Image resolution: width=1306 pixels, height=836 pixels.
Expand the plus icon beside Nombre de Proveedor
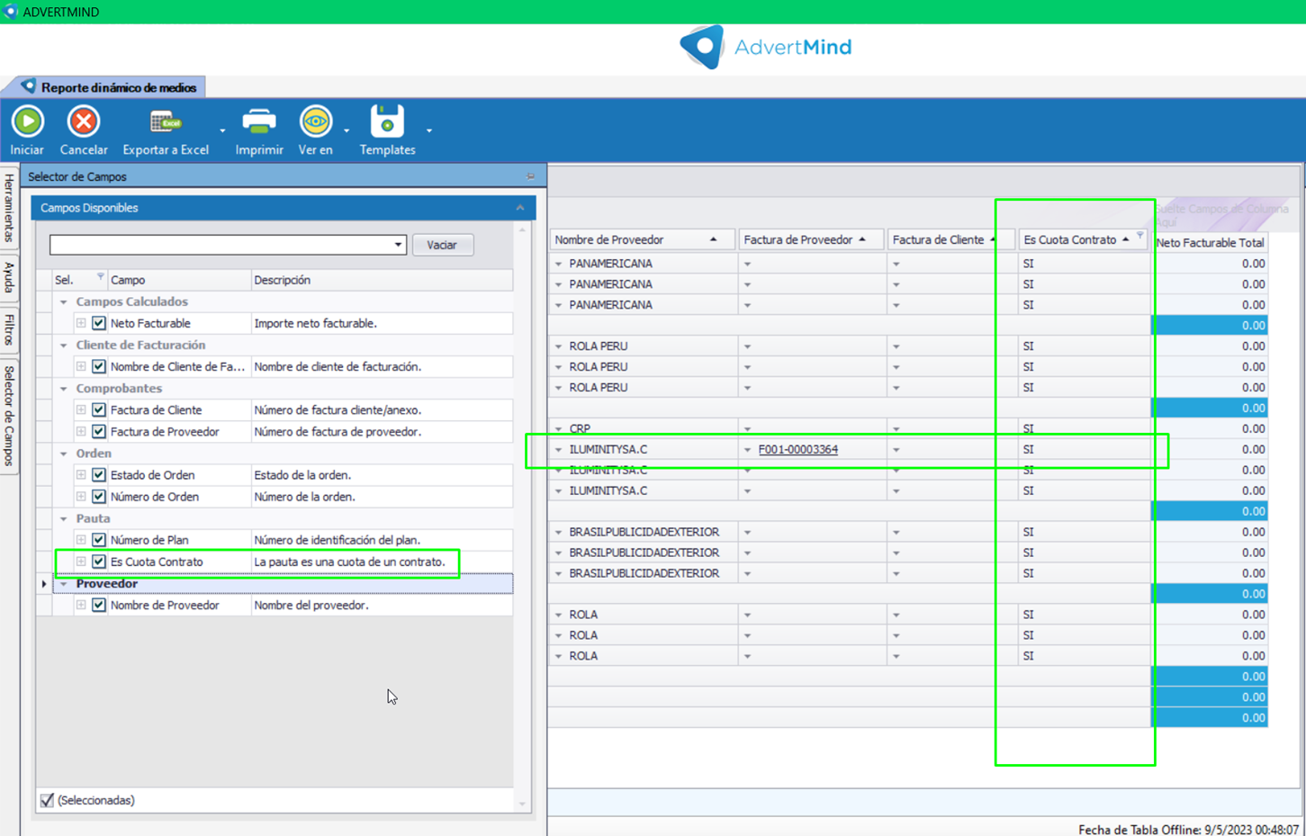tap(81, 605)
